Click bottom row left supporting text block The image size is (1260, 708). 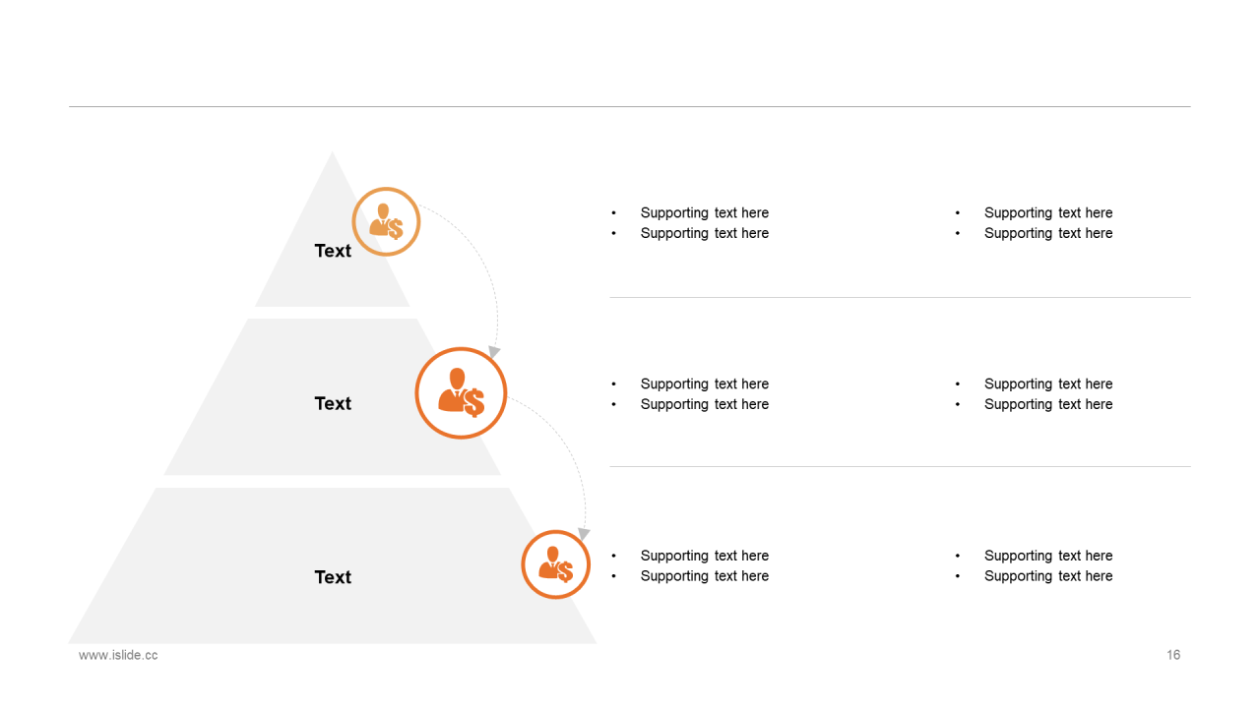pos(704,565)
